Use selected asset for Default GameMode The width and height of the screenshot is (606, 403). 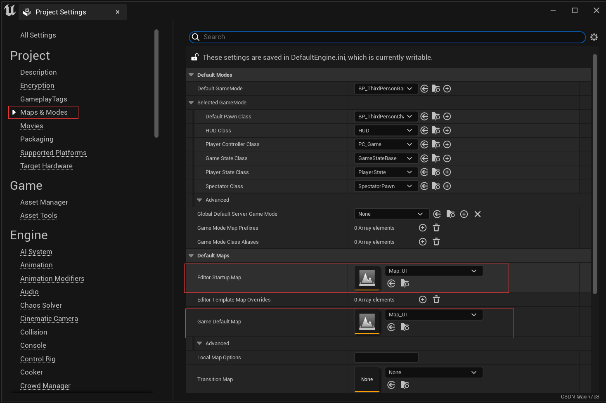(424, 89)
